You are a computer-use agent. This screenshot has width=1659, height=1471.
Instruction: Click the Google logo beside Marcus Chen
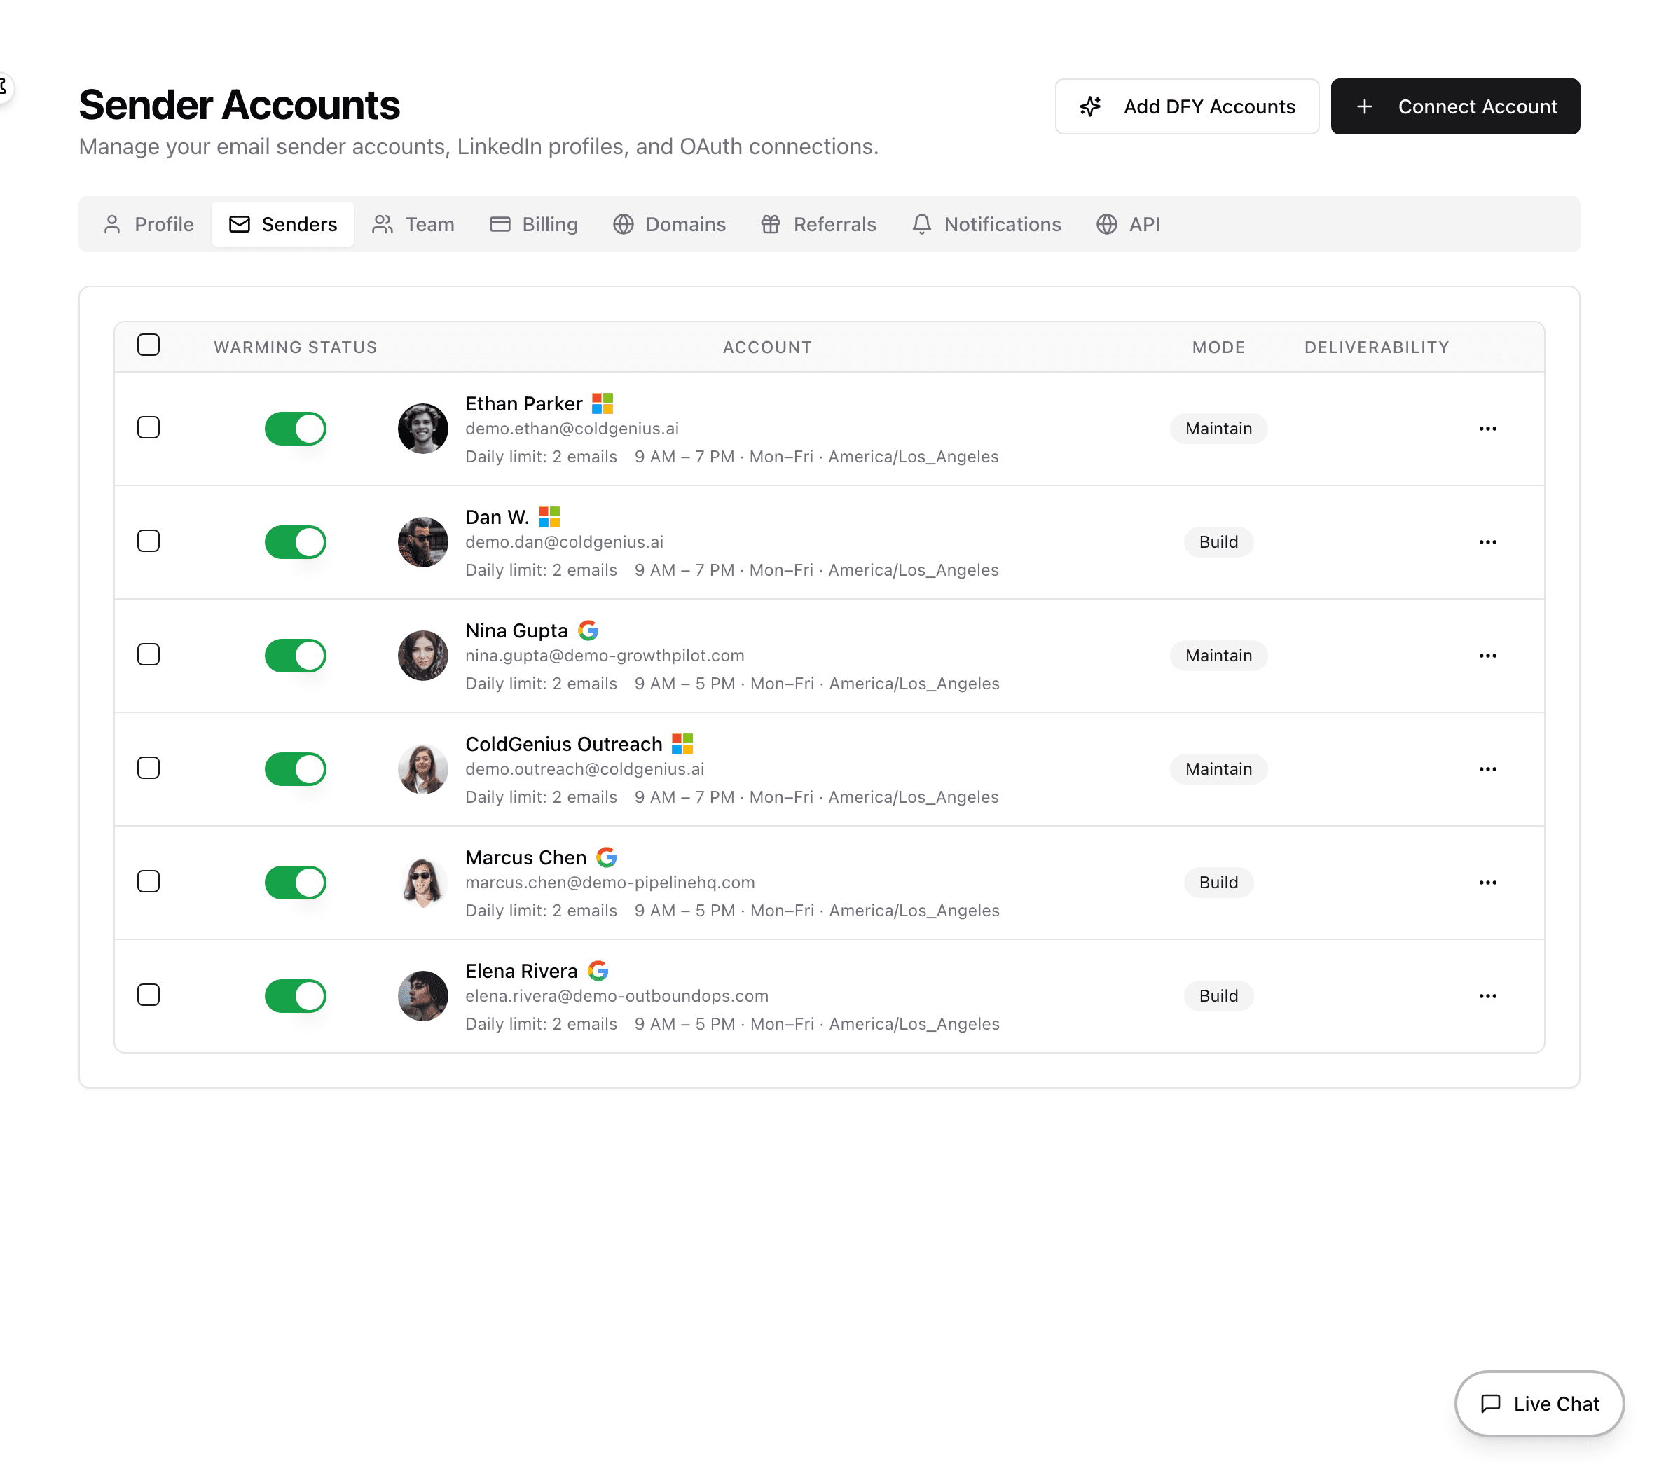tap(607, 857)
